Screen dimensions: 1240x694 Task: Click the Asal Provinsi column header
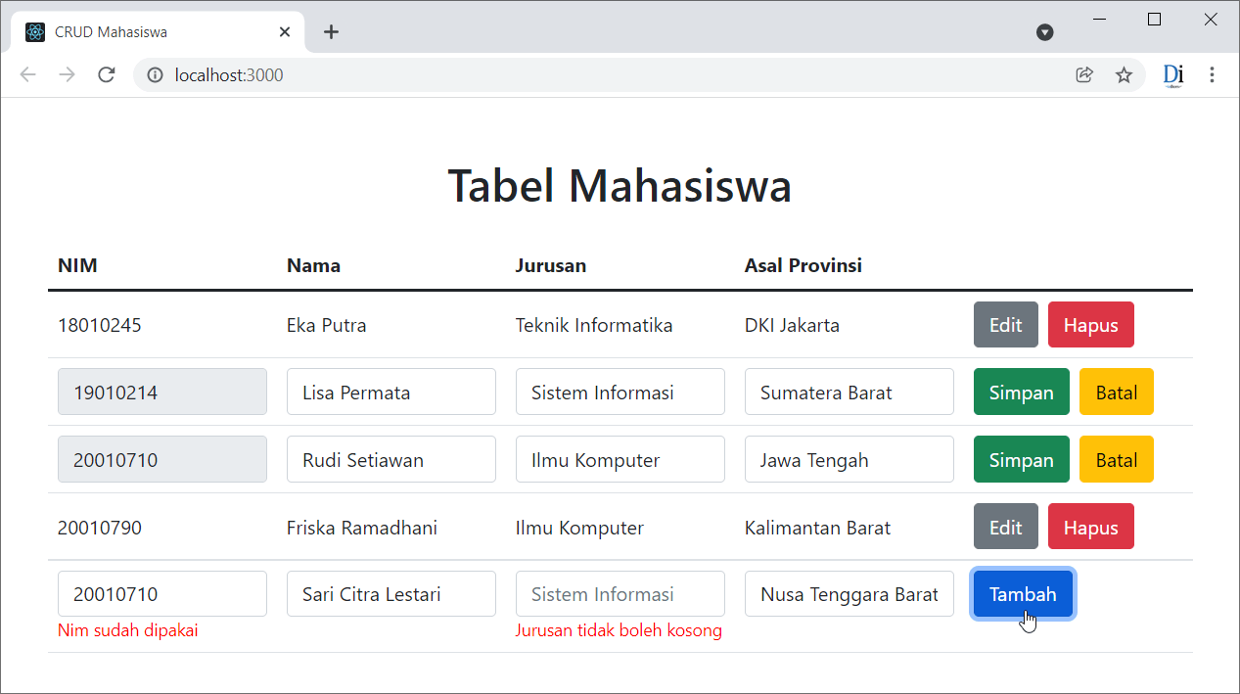[x=804, y=265]
